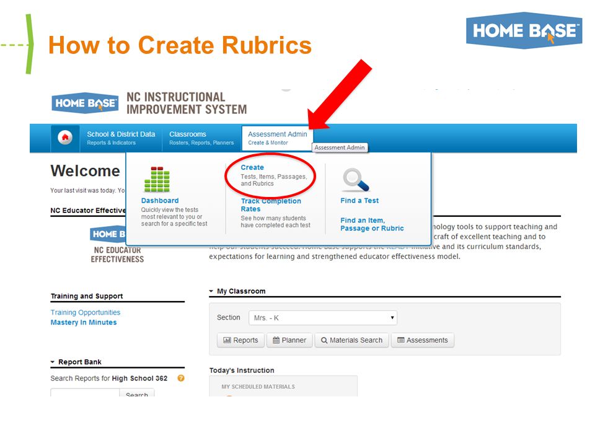Click the My Scheduled Materials label
595x446 pixels.
[x=258, y=387]
